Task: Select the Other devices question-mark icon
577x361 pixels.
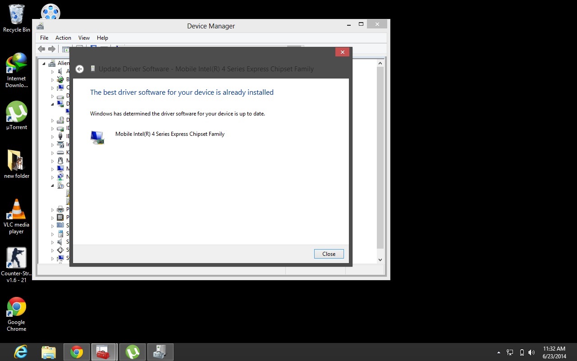Action: coord(60,185)
